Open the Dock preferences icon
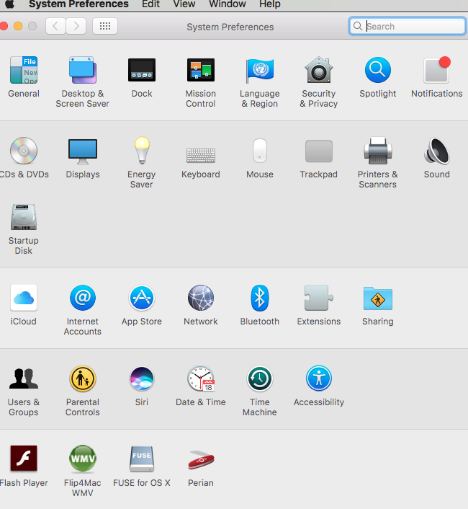 pos(142,70)
